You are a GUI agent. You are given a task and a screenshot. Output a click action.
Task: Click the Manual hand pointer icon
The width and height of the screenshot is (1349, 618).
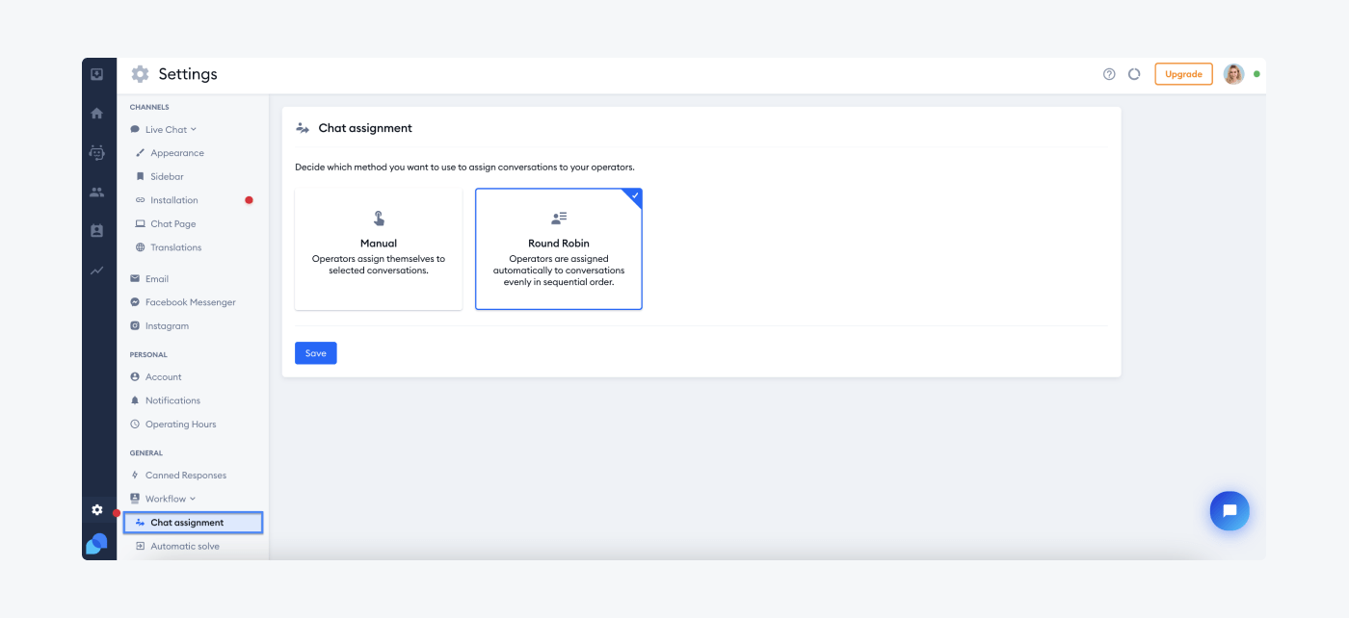point(379,219)
